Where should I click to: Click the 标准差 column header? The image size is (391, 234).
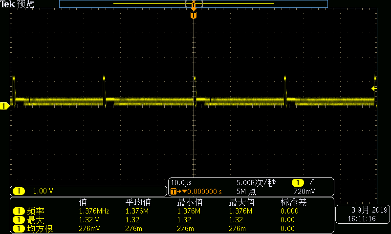294,202
